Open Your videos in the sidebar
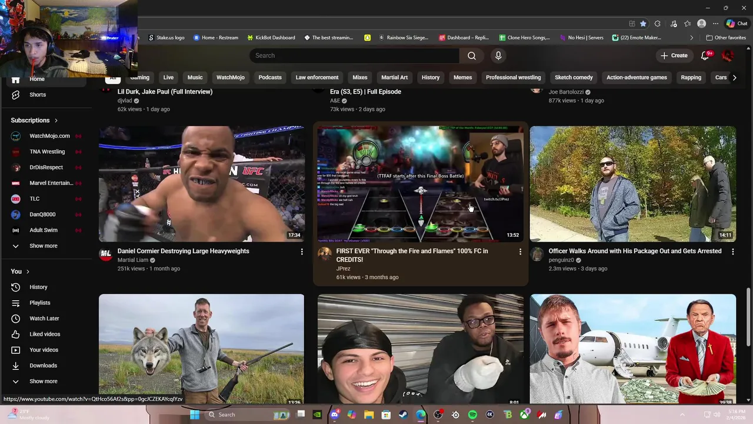This screenshot has height=424, width=753. 44,350
